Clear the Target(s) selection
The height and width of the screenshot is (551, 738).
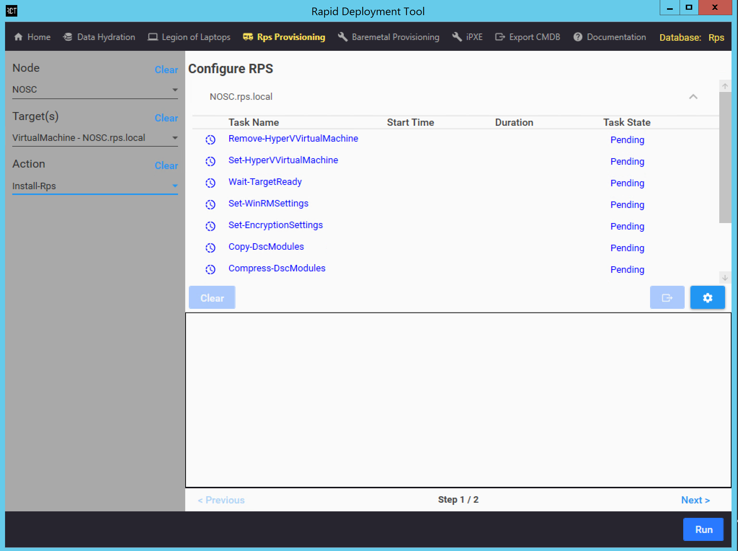166,118
